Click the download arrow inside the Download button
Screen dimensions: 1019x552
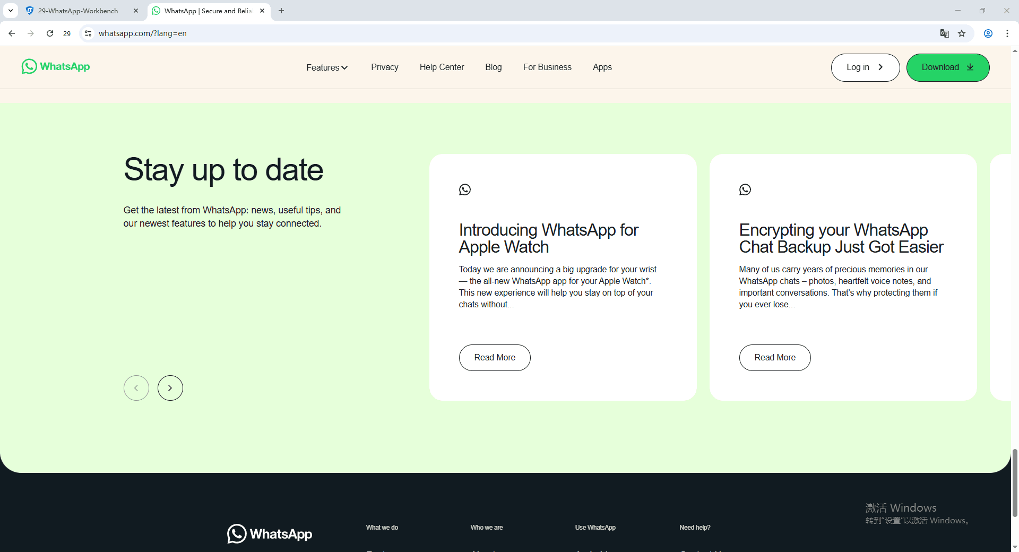point(971,67)
